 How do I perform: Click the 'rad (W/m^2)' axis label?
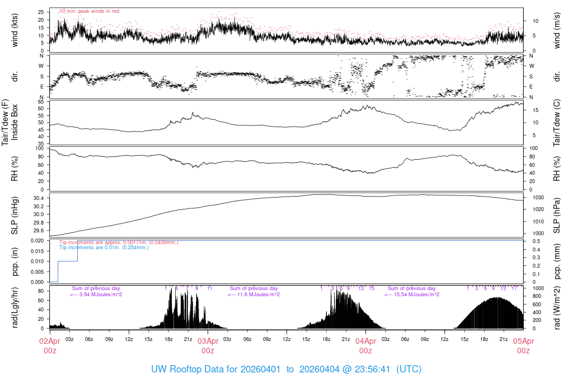(x=557, y=307)
